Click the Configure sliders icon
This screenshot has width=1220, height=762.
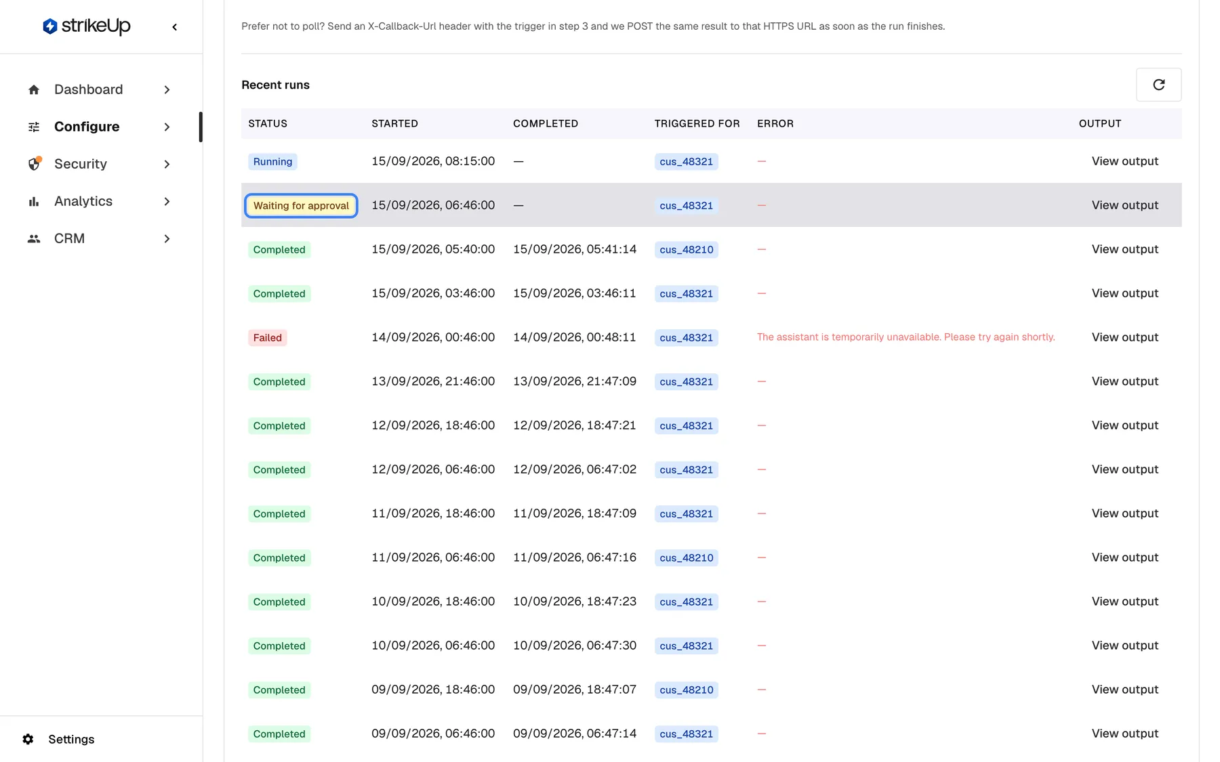point(34,127)
